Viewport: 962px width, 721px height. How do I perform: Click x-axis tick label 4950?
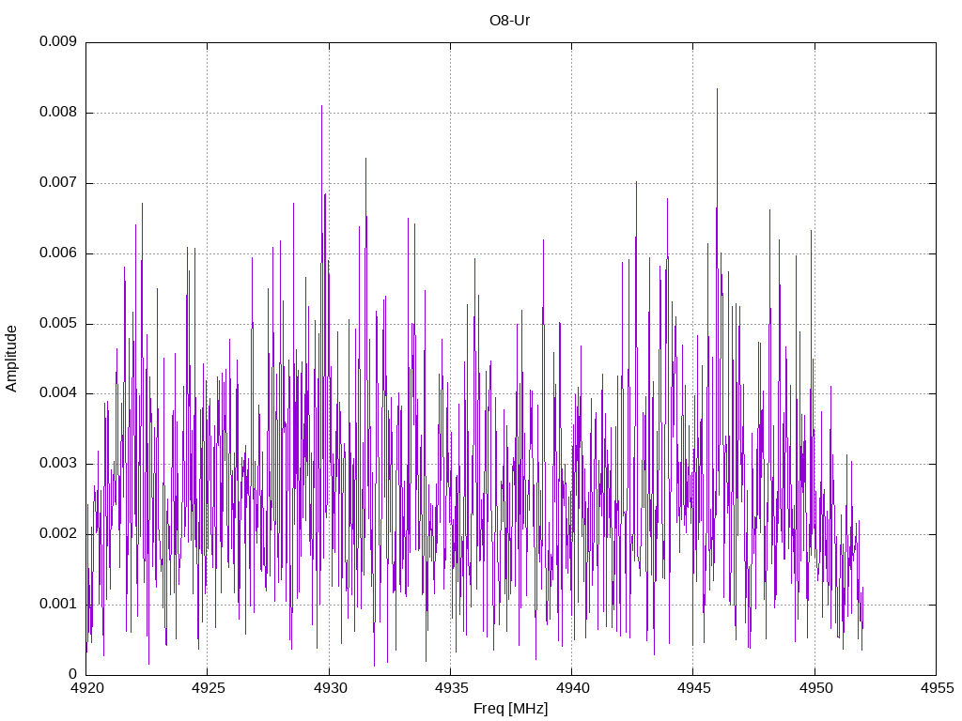[x=816, y=688]
